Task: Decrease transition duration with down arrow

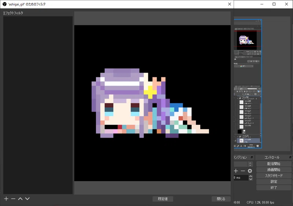Action: pyautogui.click(x=251, y=179)
